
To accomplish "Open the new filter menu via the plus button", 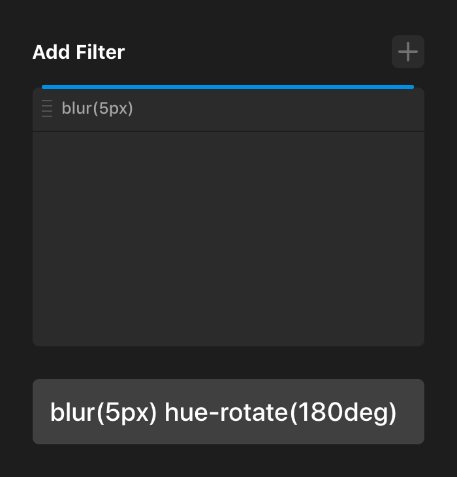I will tap(408, 52).
